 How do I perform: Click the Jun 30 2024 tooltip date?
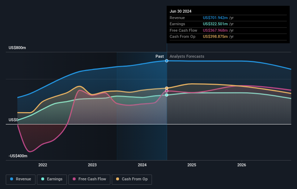point(181,11)
